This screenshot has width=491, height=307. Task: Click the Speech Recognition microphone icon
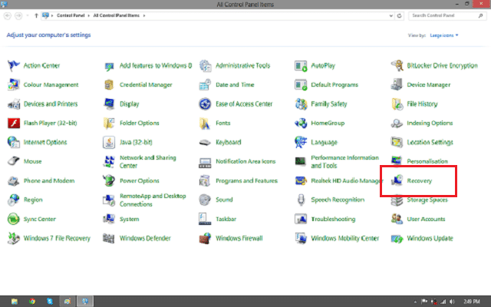301,200
